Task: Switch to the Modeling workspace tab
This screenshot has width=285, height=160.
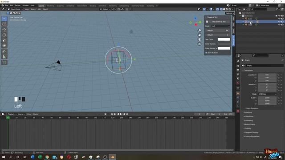Action: click(50, 6)
